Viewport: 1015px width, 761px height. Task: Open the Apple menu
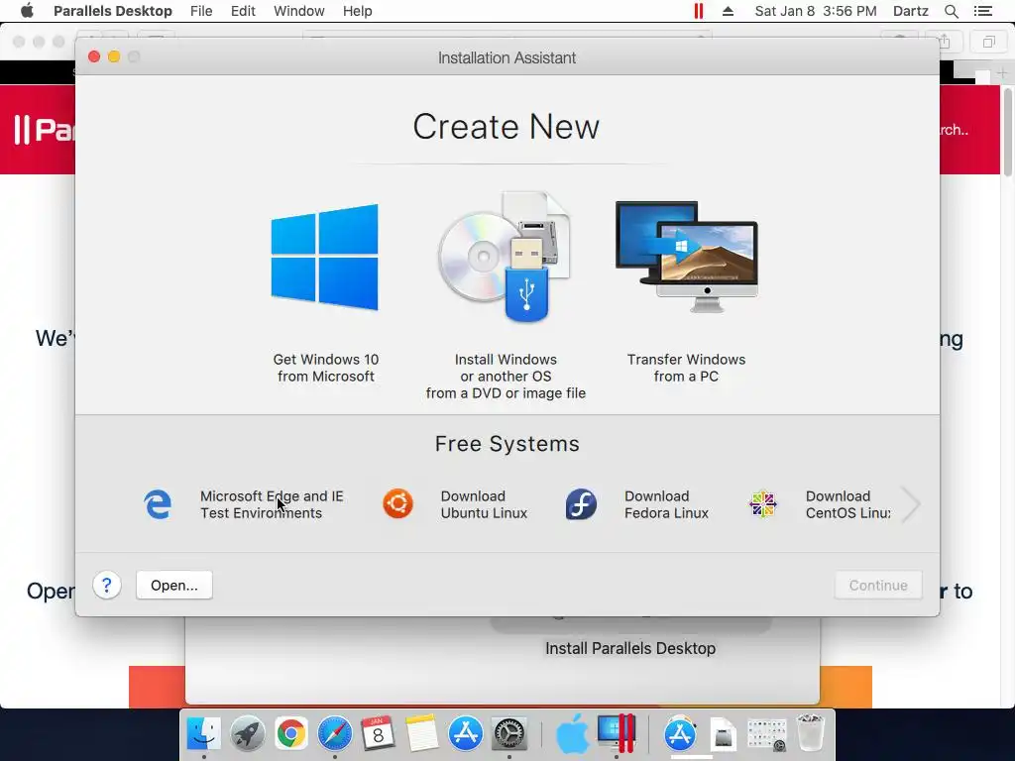point(27,11)
